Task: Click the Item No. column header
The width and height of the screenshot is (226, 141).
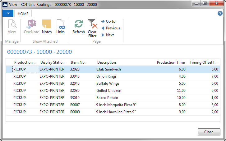Action: tap(78, 62)
